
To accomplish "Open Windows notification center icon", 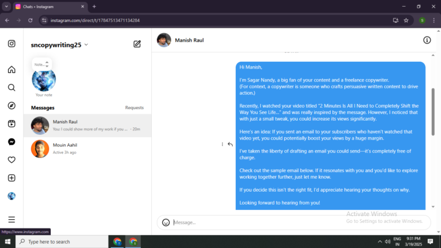I will (x=431, y=241).
